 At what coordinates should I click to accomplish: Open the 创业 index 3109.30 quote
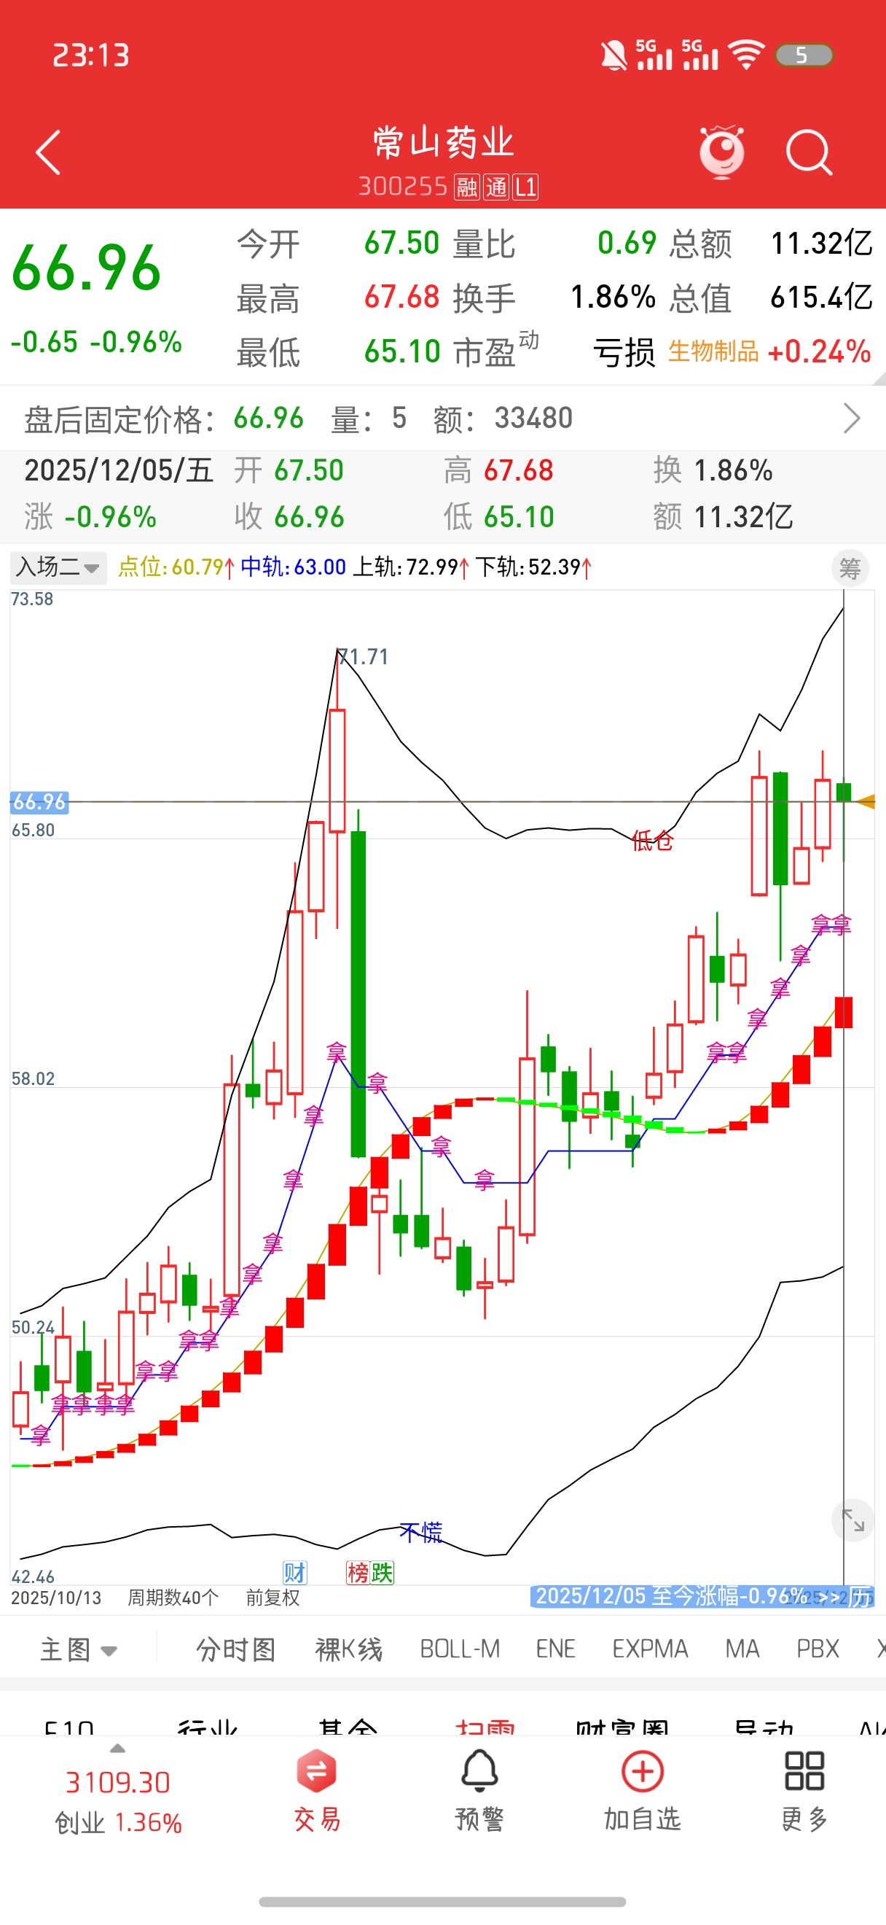point(118,1802)
